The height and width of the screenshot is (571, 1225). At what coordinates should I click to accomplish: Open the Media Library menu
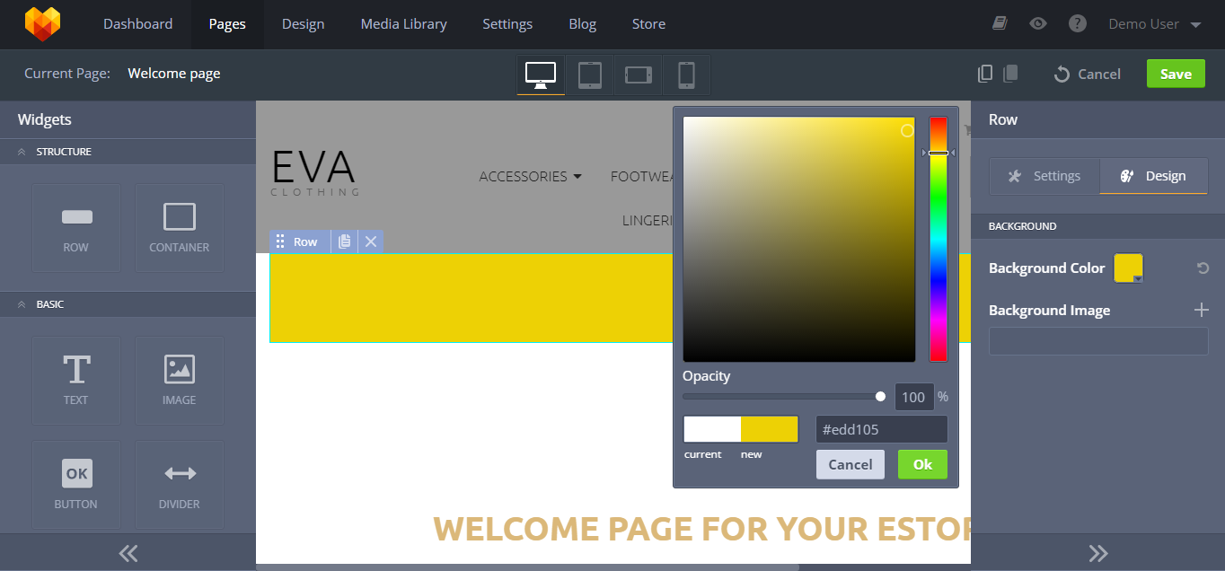pos(403,24)
